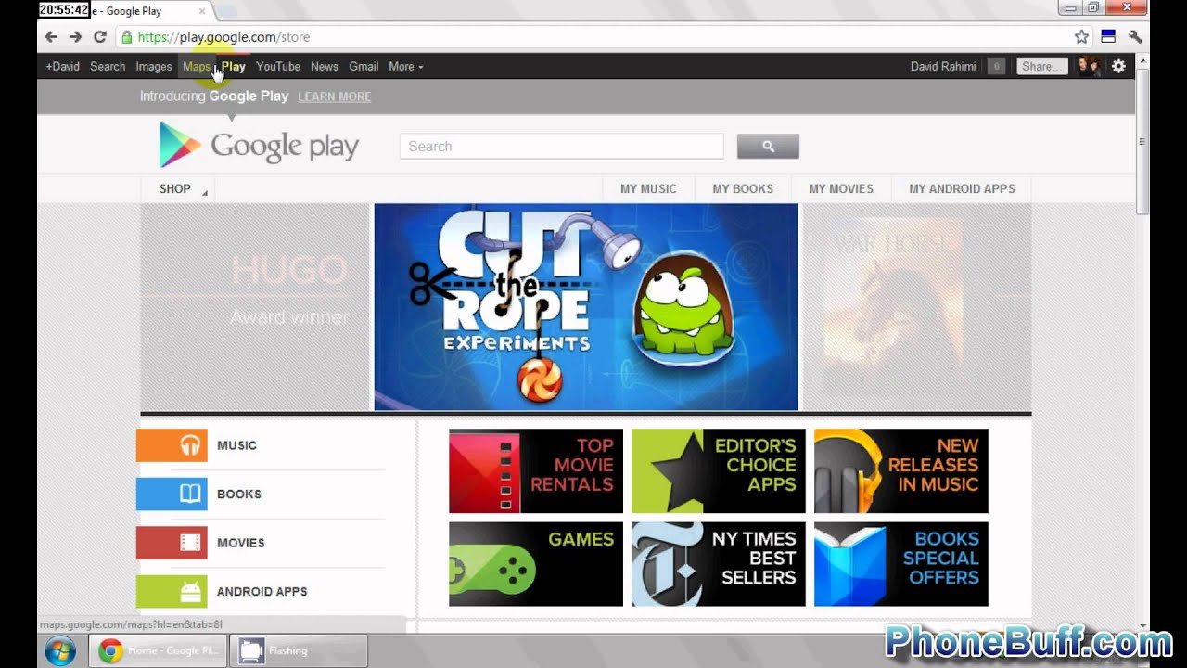Open +David in the Google bar
Image resolution: width=1187 pixels, height=668 pixels.
click(62, 66)
